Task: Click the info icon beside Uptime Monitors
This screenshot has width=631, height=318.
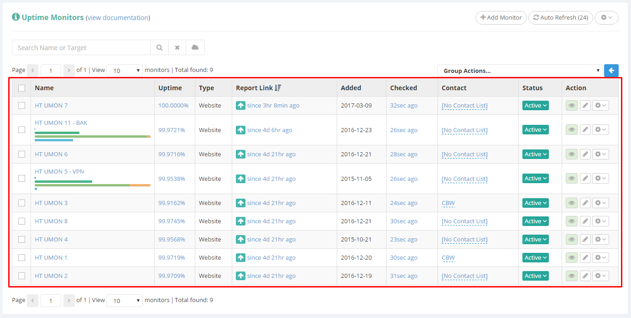Action: 16,17
